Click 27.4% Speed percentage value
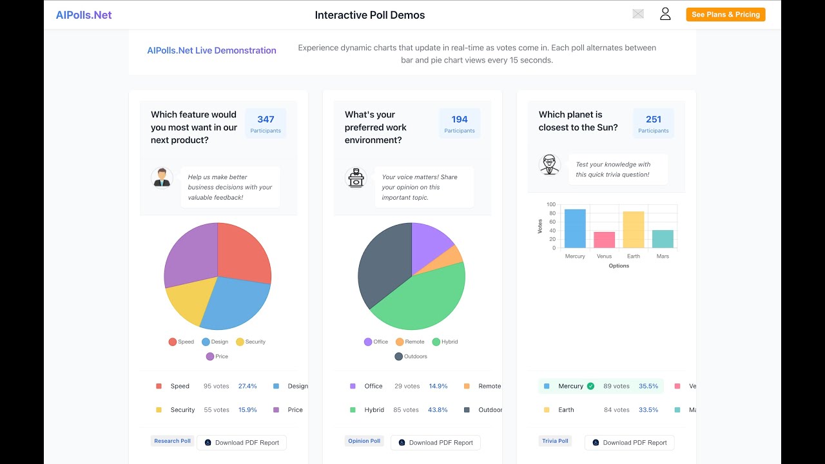The height and width of the screenshot is (464, 825). click(247, 386)
